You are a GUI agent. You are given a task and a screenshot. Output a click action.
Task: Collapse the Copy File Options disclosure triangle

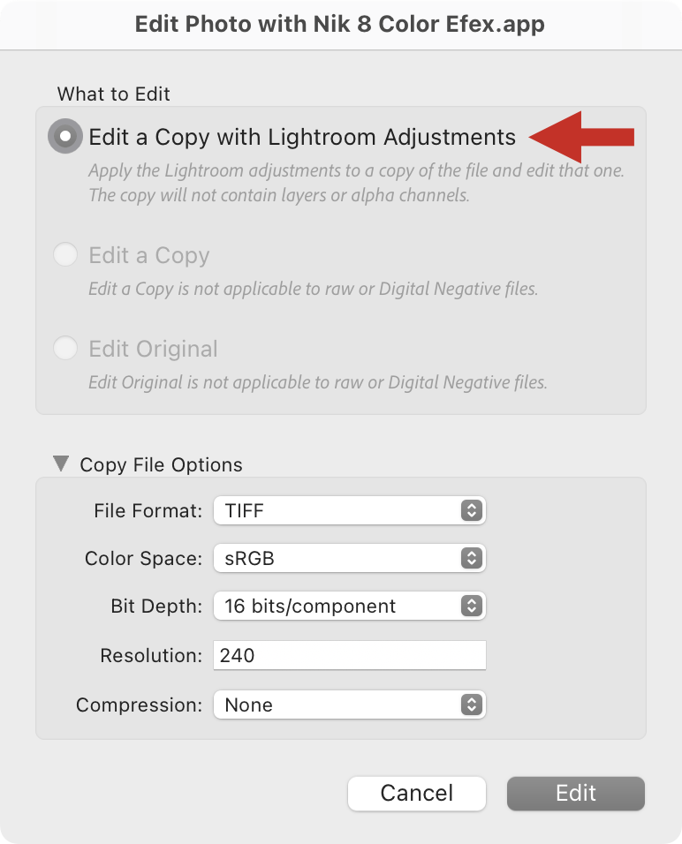(x=61, y=463)
